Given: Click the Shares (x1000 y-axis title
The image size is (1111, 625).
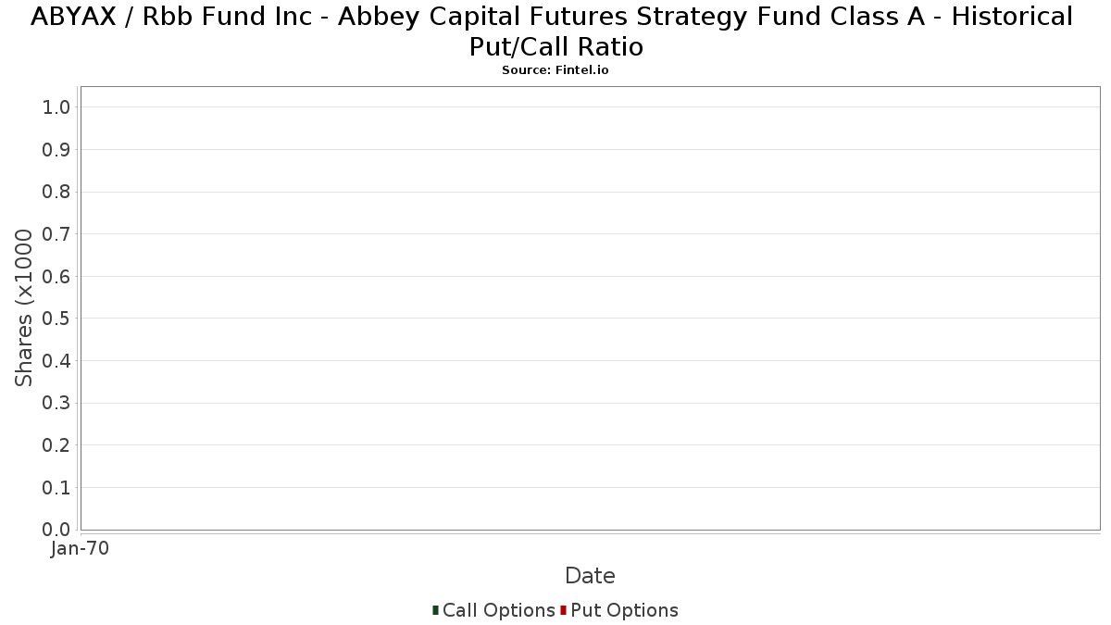Looking at the screenshot, I should 24,307.
